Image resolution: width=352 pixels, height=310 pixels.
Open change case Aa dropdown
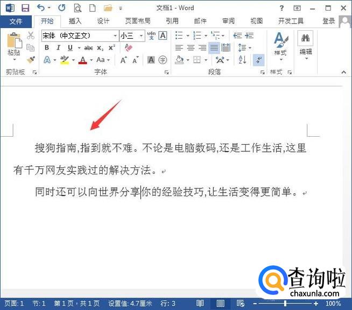[103, 60]
